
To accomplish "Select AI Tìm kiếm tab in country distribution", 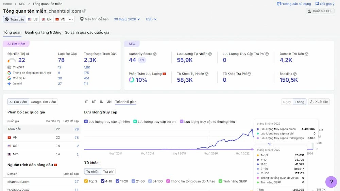I will click(18, 102).
